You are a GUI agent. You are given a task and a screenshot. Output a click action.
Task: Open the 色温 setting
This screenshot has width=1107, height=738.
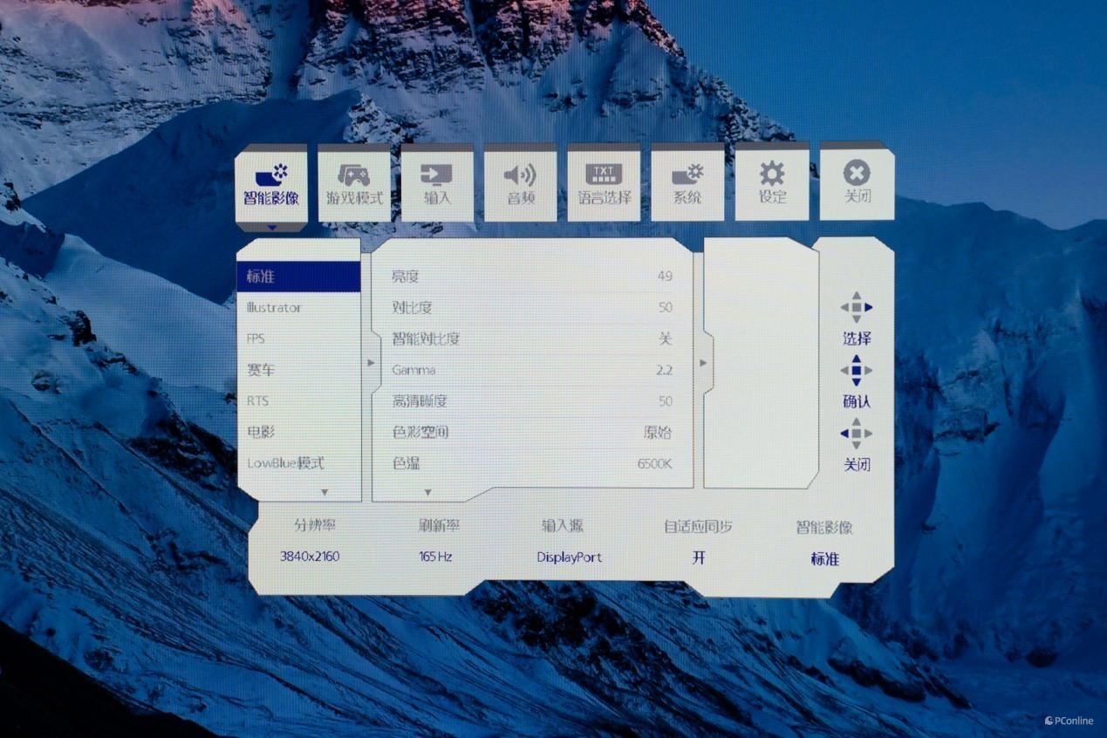(x=532, y=463)
